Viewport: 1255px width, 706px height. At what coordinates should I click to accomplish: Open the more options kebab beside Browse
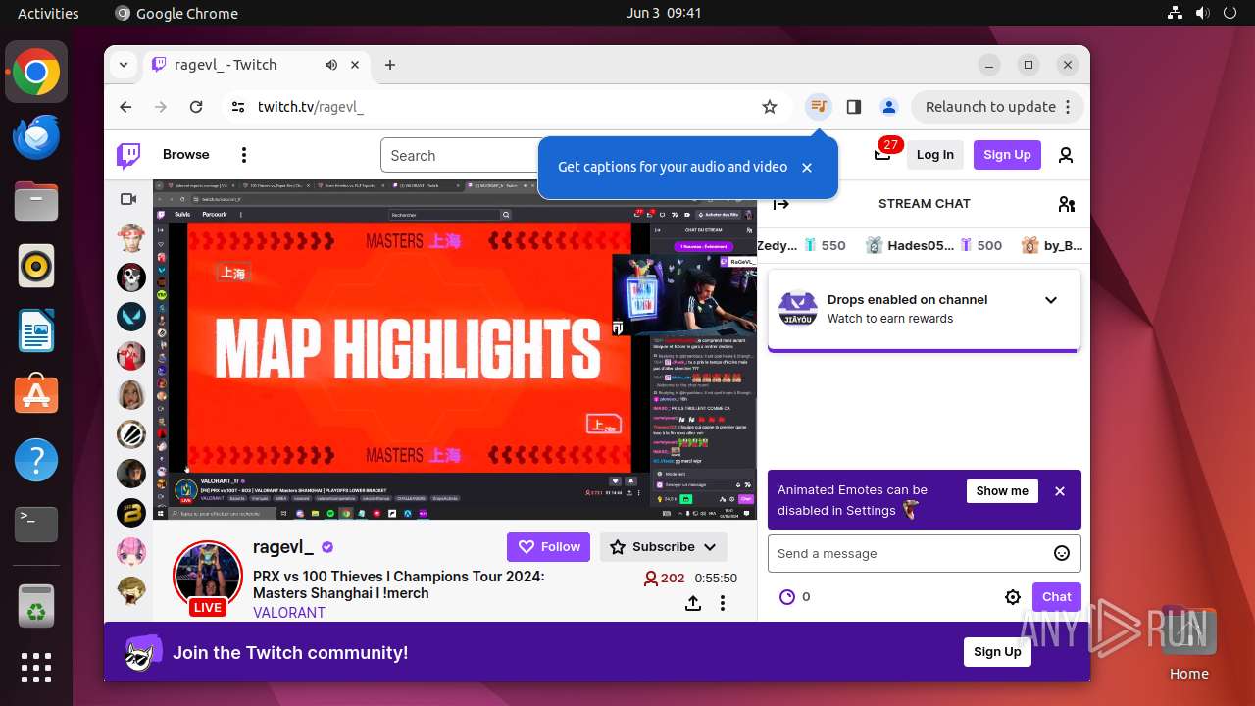tap(244, 155)
